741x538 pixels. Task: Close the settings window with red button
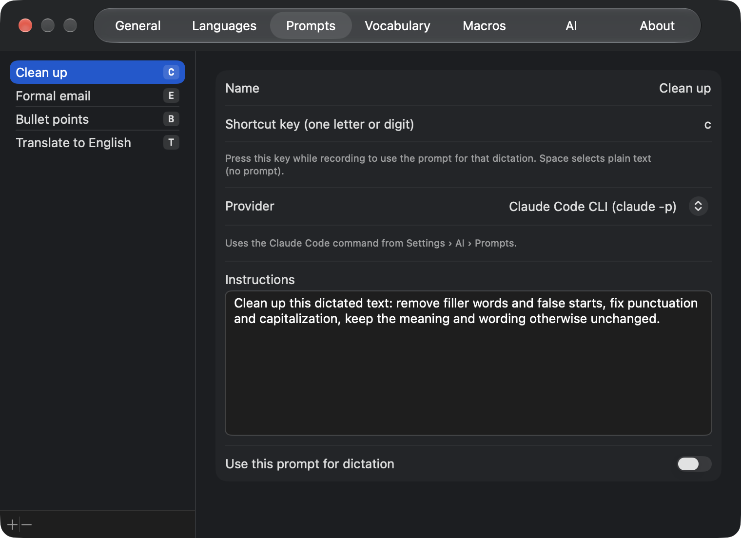click(x=25, y=25)
